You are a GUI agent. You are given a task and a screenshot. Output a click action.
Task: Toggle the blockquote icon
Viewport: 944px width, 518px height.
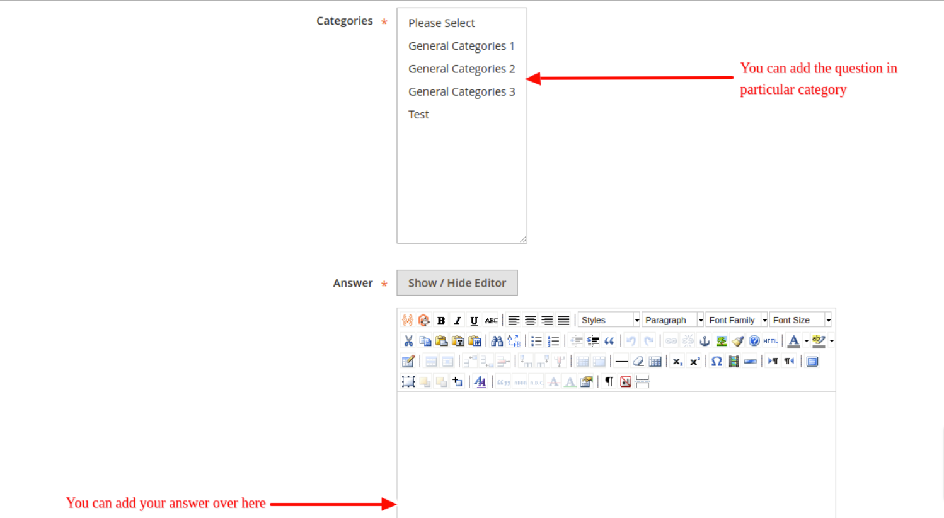[x=609, y=341]
